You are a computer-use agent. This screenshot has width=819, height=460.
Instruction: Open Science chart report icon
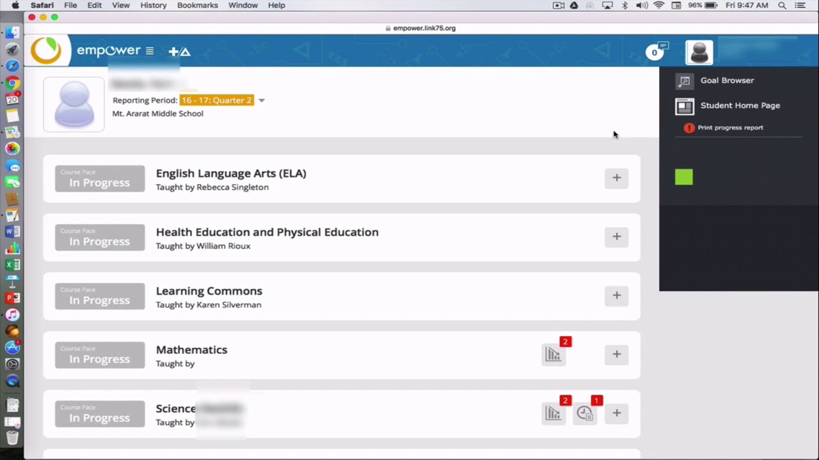(x=553, y=413)
